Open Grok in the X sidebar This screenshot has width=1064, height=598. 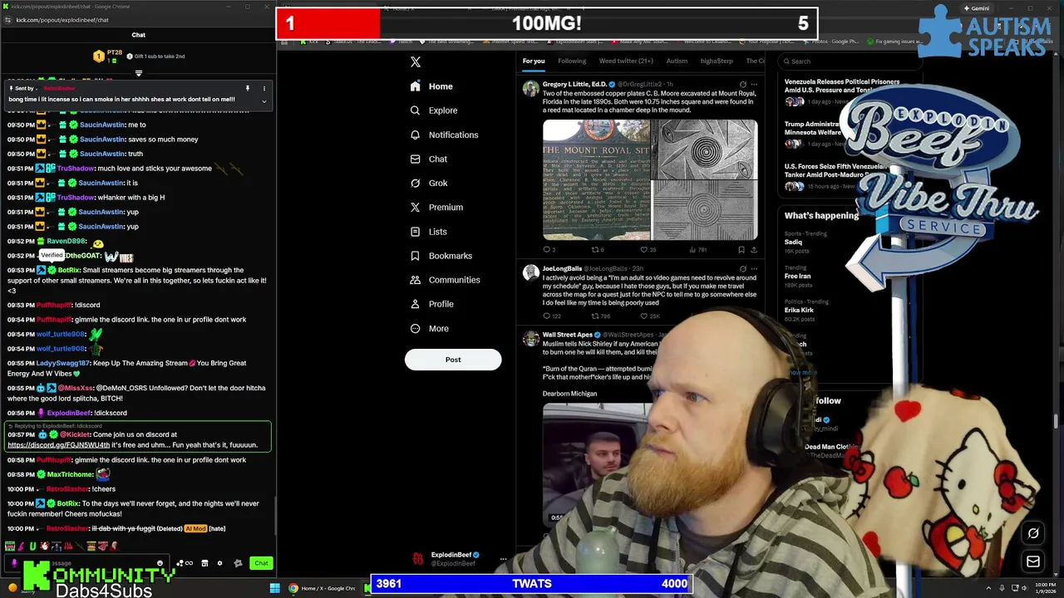click(x=429, y=183)
